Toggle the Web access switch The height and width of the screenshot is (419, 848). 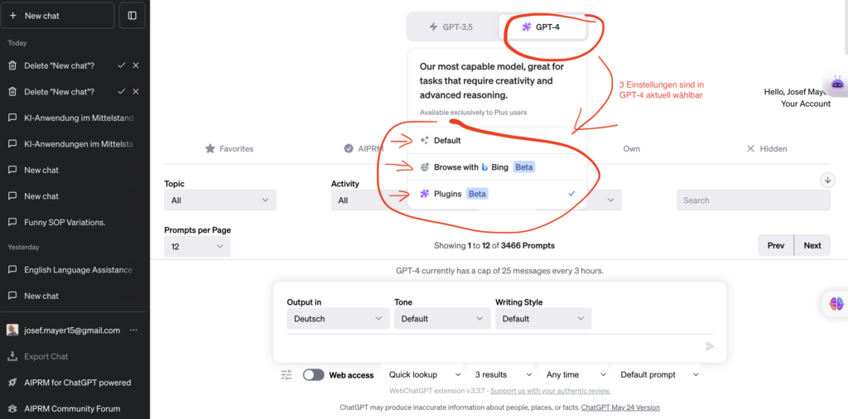point(313,375)
